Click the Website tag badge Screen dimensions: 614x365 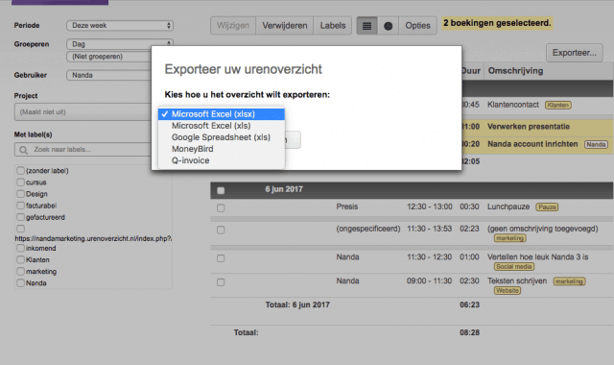(x=508, y=290)
